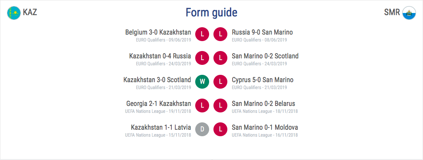Image resolution: width=423 pixels, height=160 pixels.
Task: Click the San Marino flag icon
Action: pyautogui.click(x=409, y=13)
